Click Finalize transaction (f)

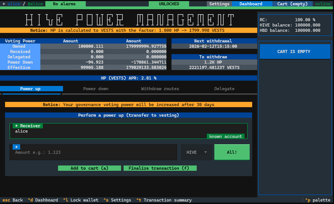[160, 168]
